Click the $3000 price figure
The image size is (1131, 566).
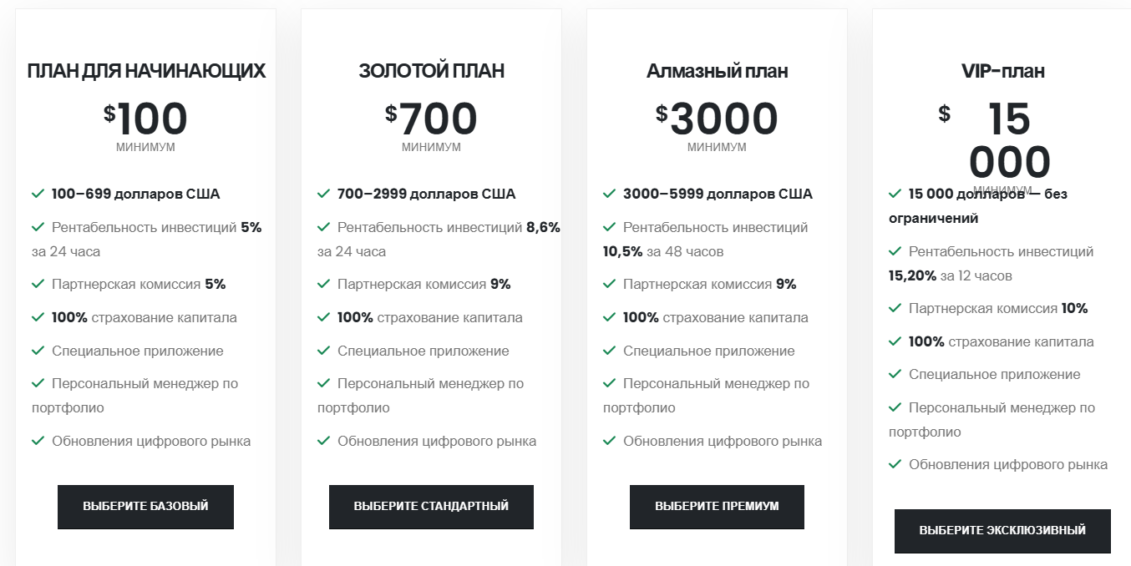pyautogui.click(x=717, y=119)
